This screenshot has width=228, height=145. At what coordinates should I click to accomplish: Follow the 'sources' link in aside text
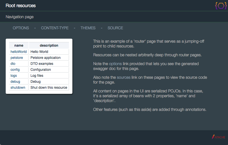[123, 77]
